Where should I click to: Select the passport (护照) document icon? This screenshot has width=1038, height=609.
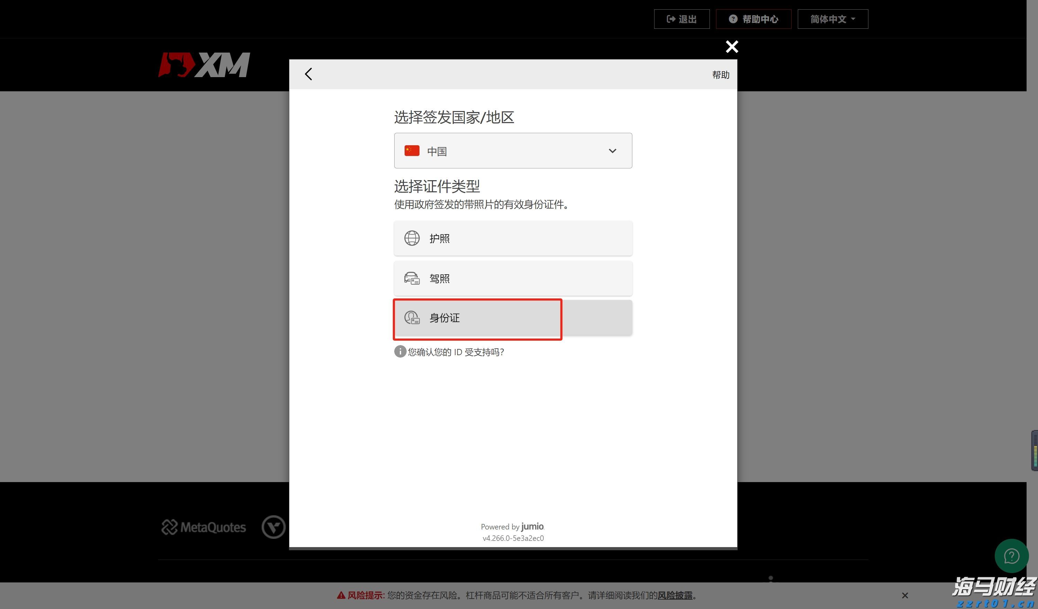[x=412, y=238]
